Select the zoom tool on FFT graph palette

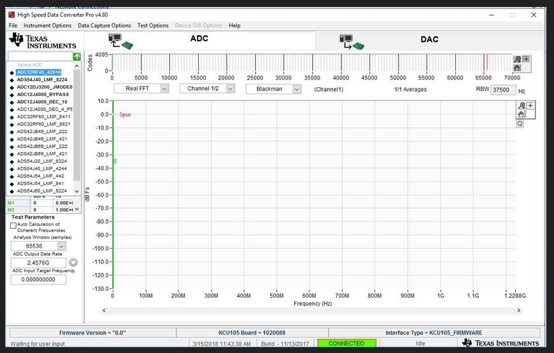click(x=522, y=106)
